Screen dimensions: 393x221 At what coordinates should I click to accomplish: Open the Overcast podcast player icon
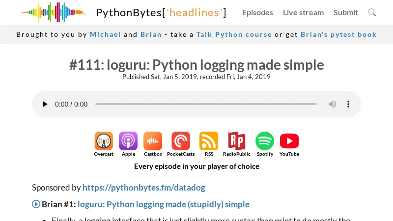[x=104, y=141]
